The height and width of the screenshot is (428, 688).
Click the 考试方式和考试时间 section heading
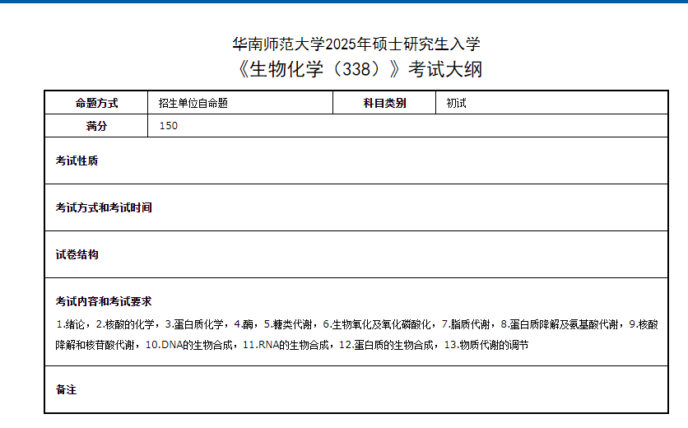click(x=104, y=207)
